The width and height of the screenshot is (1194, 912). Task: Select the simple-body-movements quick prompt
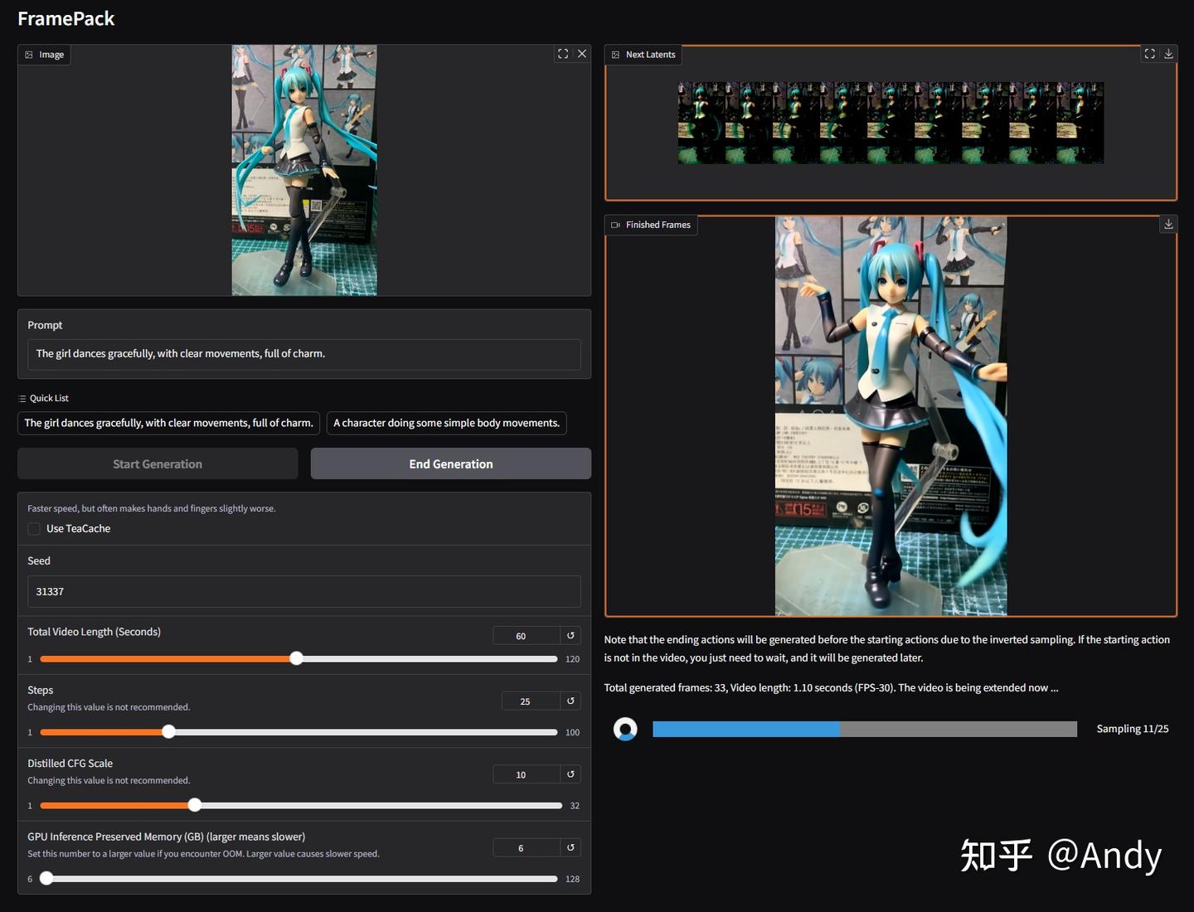pyautogui.click(x=446, y=423)
